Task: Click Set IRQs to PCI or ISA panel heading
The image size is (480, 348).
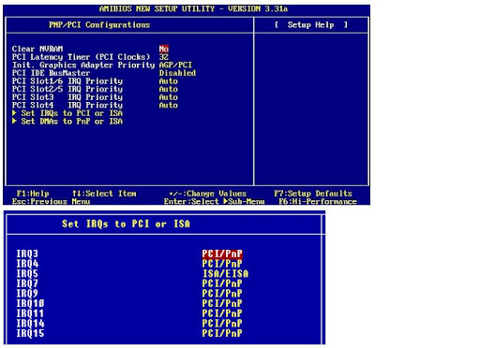Action: click(126, 224)
